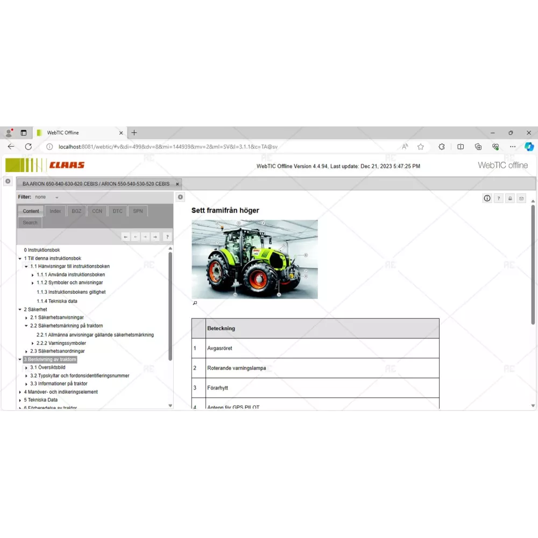
Task: Click the tractor overview image
Action: 254,259
